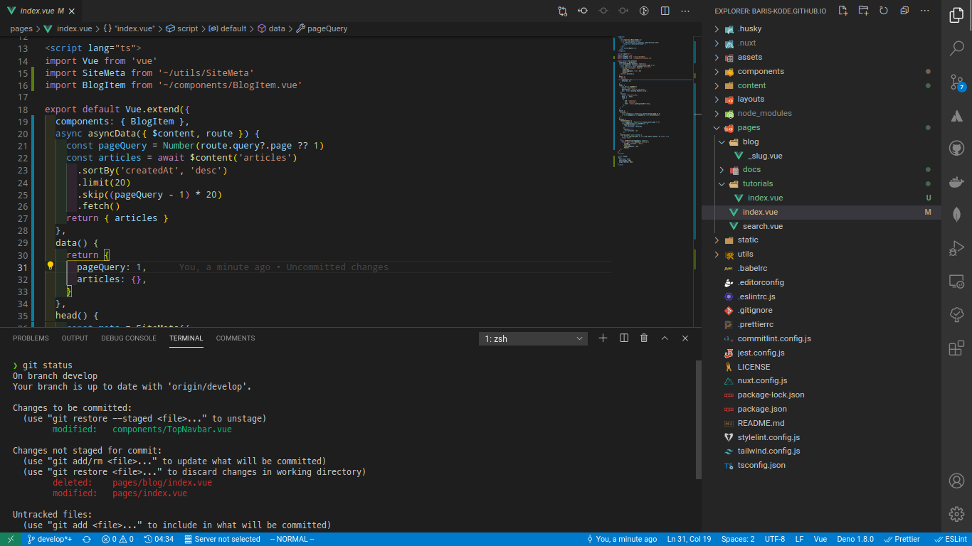
Task: Open the GitHub icon in activity bar
Action: click(x=956, y=148)
